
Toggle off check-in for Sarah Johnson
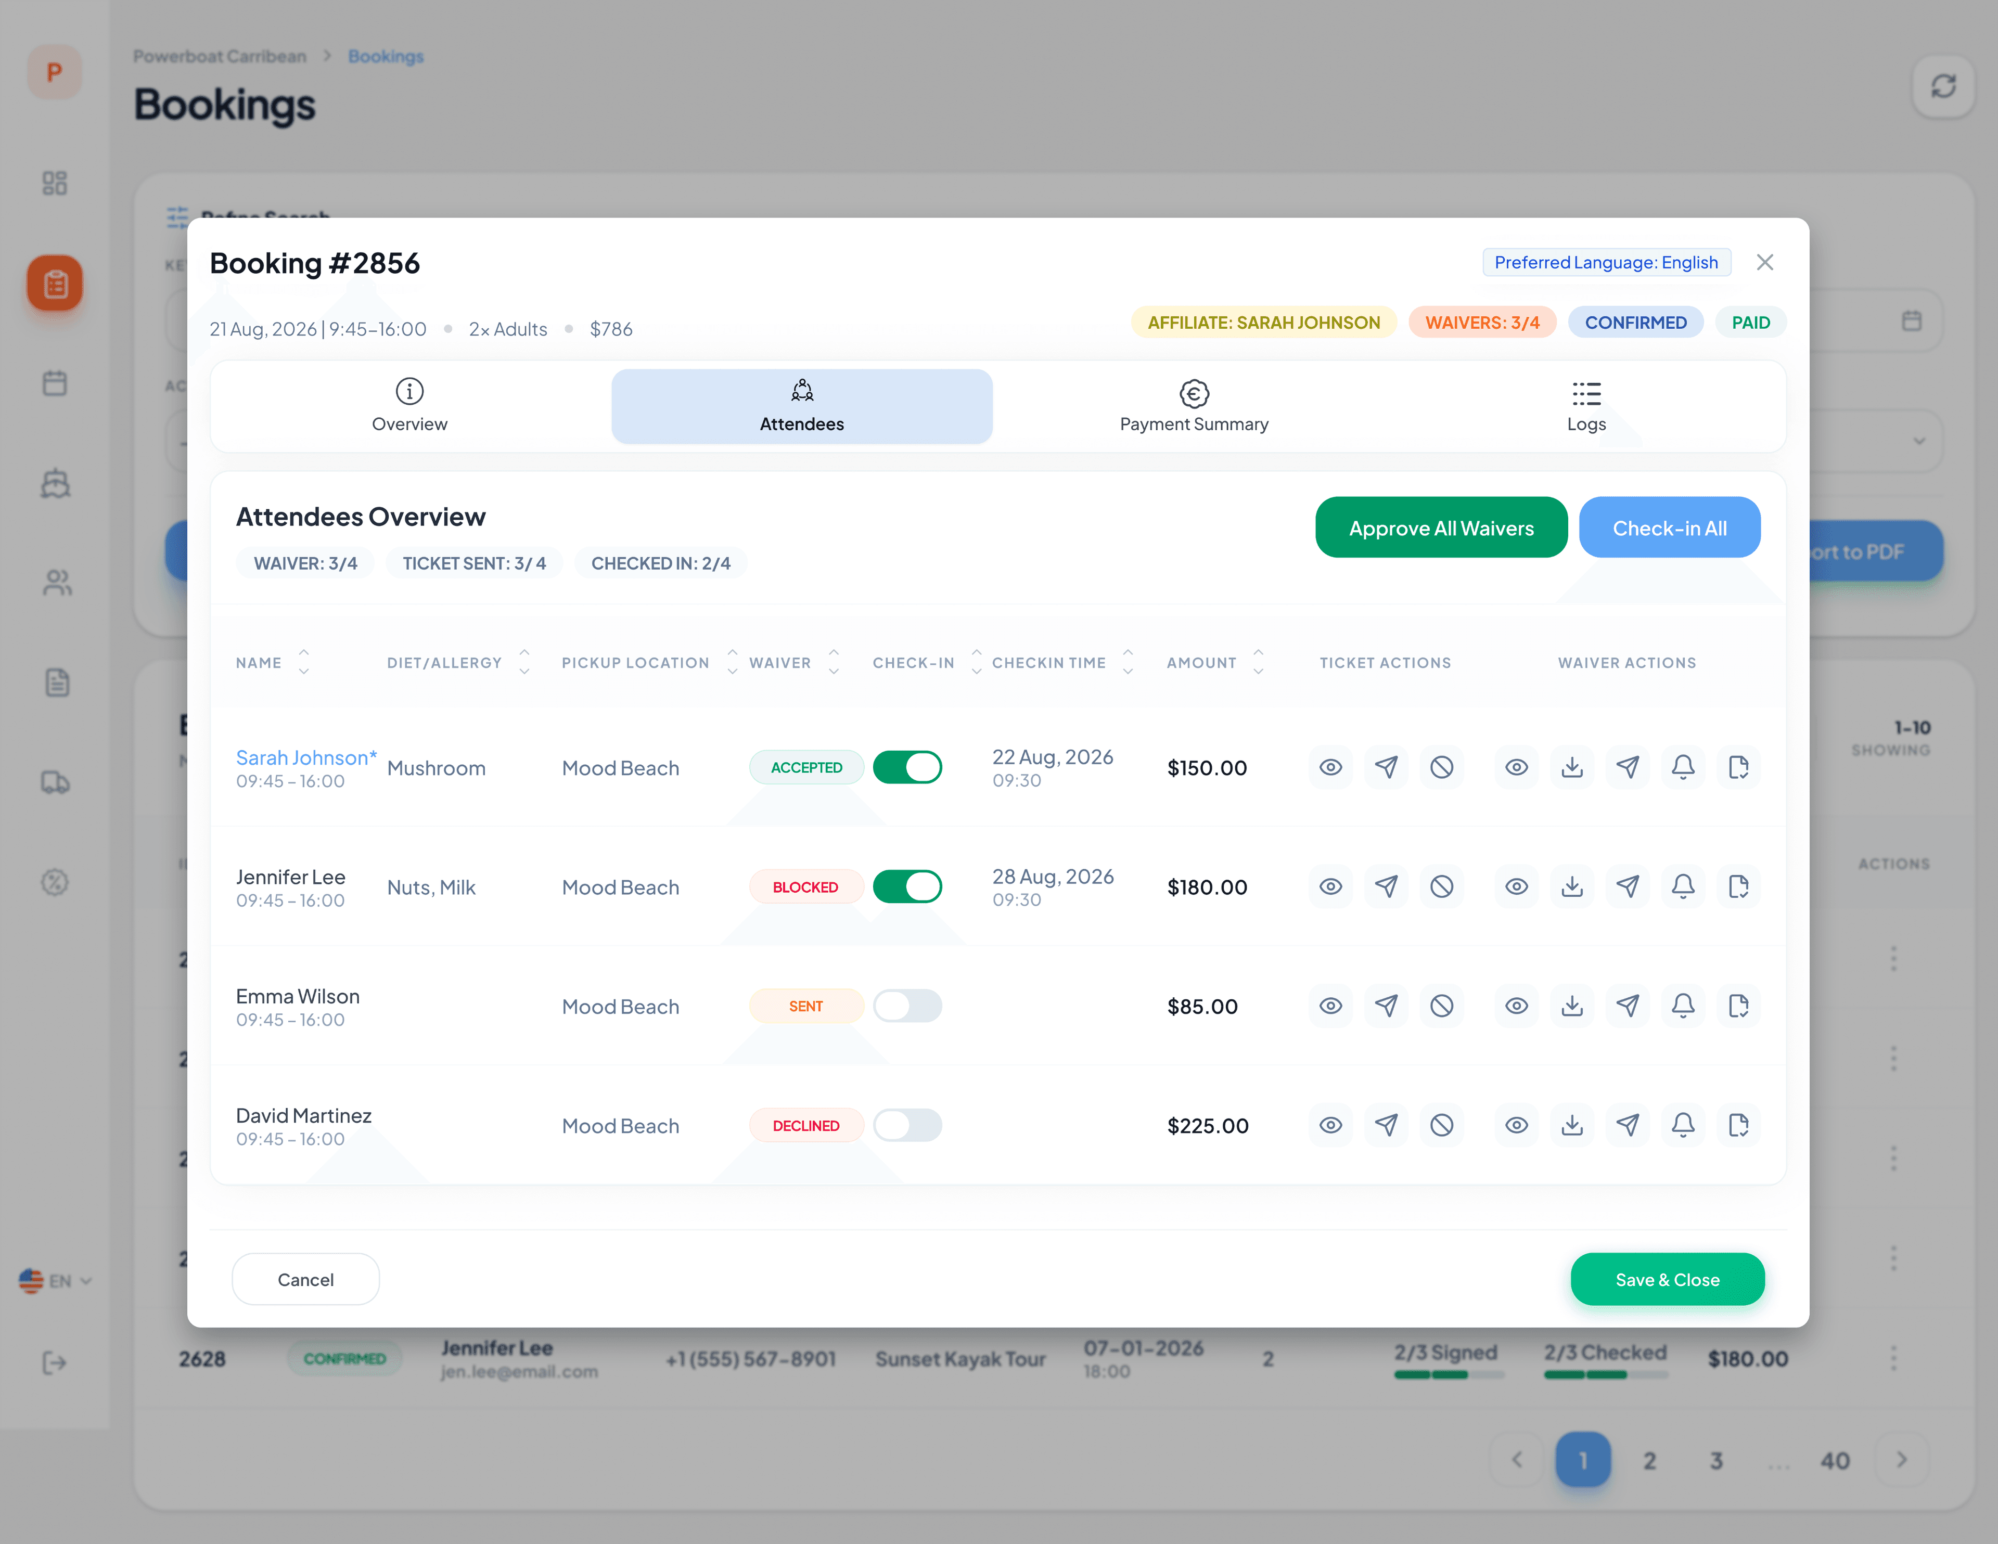(x=906, y=766)
